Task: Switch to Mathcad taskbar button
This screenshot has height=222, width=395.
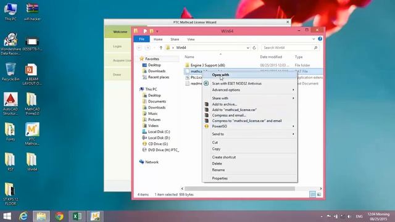Action: tap(95, 216)
